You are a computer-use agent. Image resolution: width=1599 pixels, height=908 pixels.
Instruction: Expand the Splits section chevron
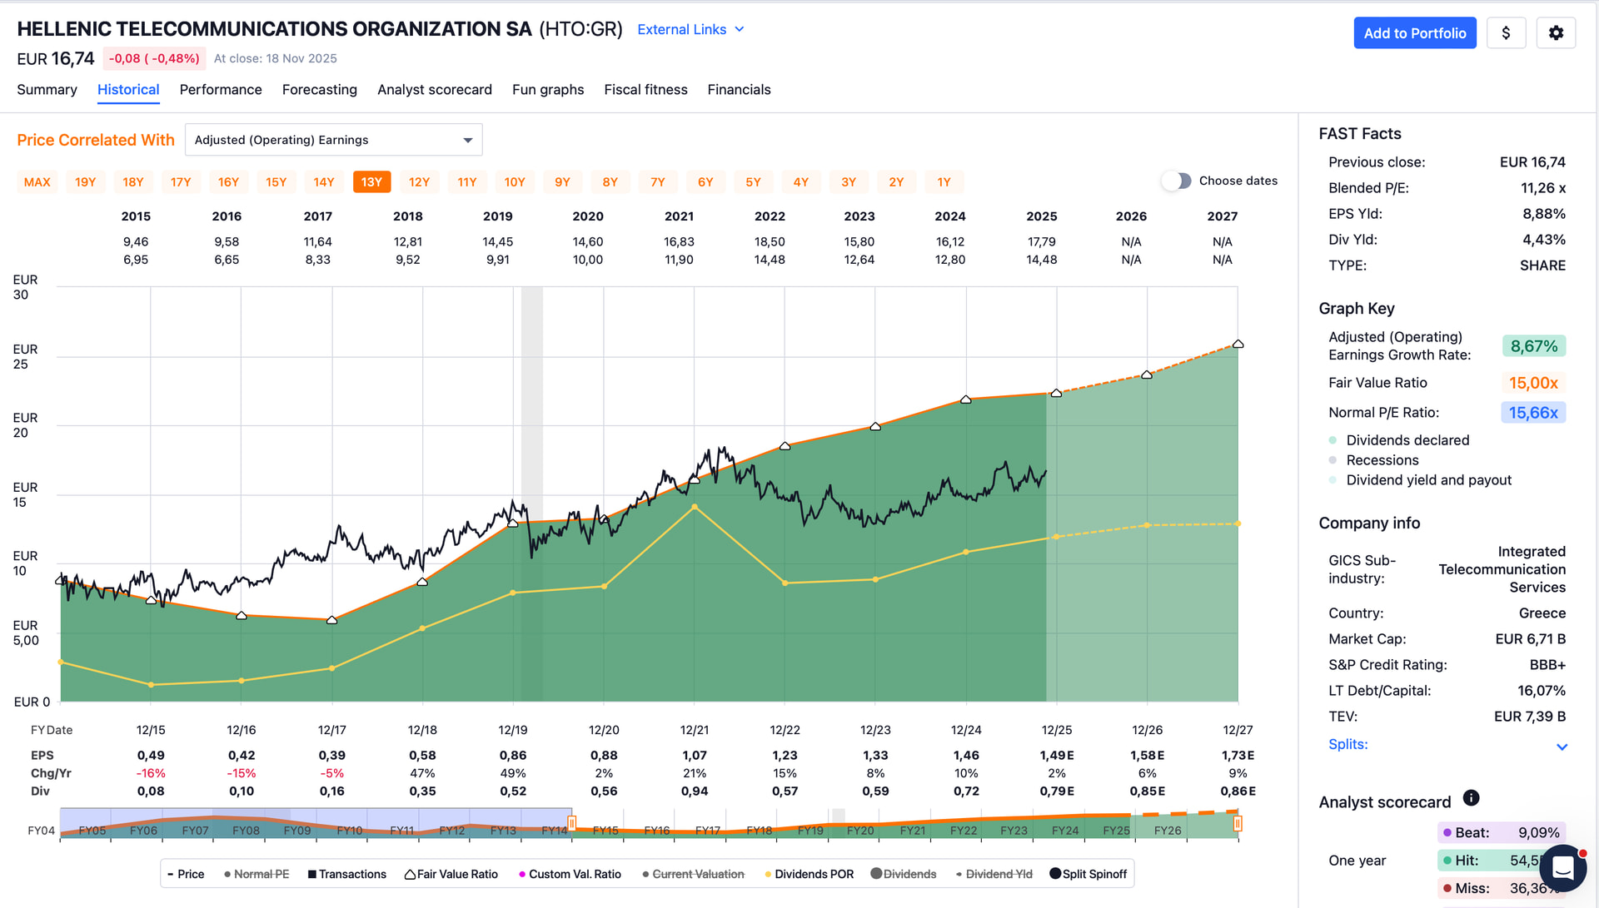(x=1562, y=747)
